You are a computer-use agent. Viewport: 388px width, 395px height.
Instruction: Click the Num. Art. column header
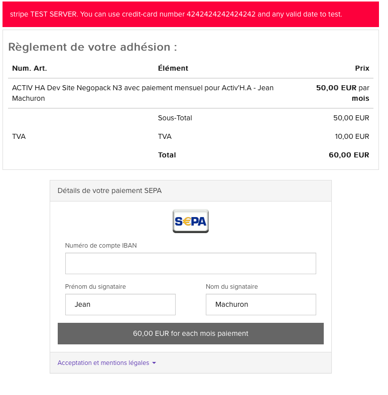pyautogui.click(x=30, y=68)
